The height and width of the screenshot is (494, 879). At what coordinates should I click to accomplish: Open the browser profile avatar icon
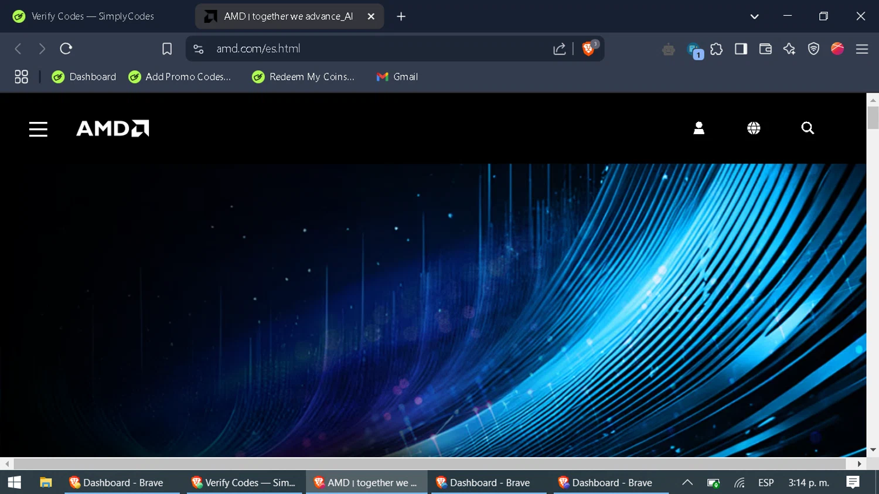tap(837, 49)
